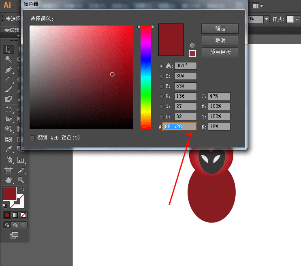The height and width of the screenshot is (266, 301).
Task: Click the swap fill and stroke arrows
Action: (22, 189)
